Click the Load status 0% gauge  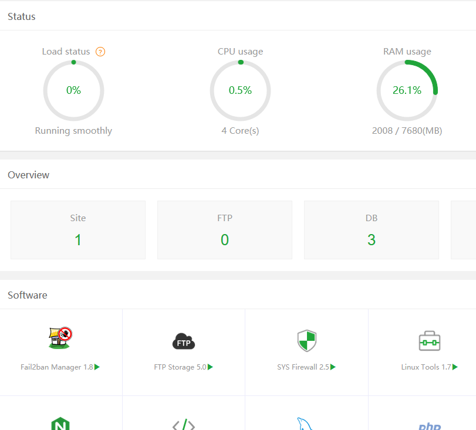click(73, 90)
